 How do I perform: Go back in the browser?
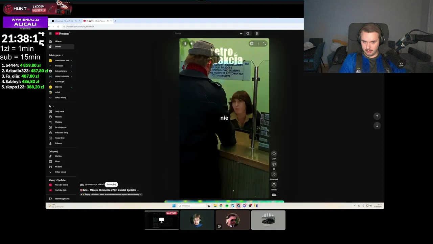(x=49, y=26)
